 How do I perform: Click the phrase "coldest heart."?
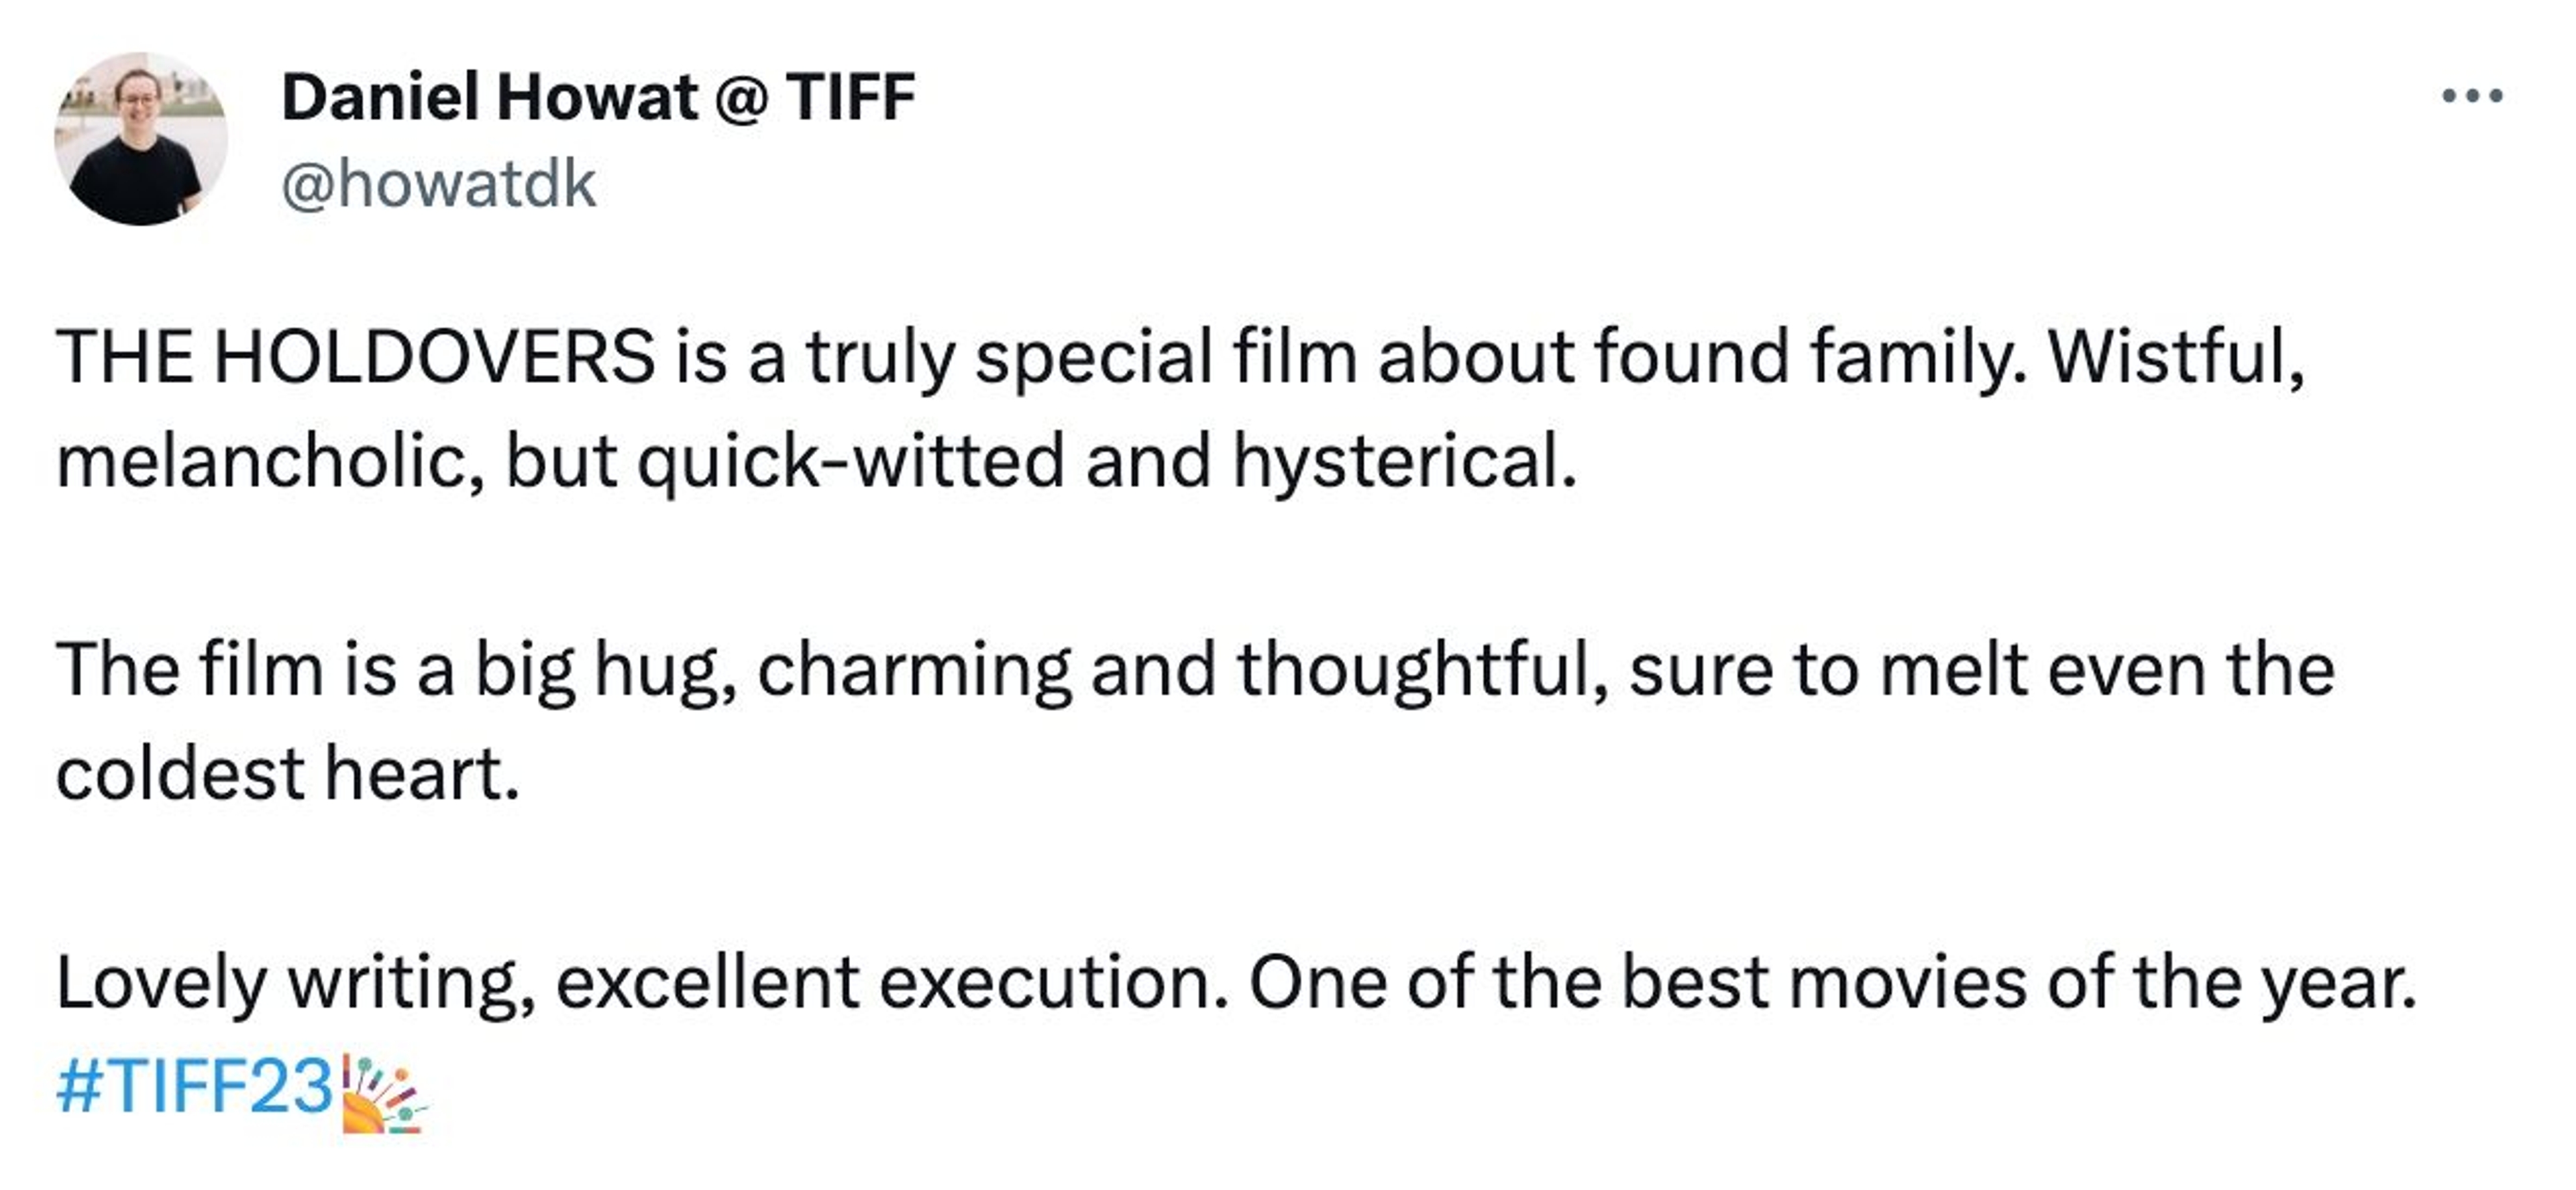(288, 774)
